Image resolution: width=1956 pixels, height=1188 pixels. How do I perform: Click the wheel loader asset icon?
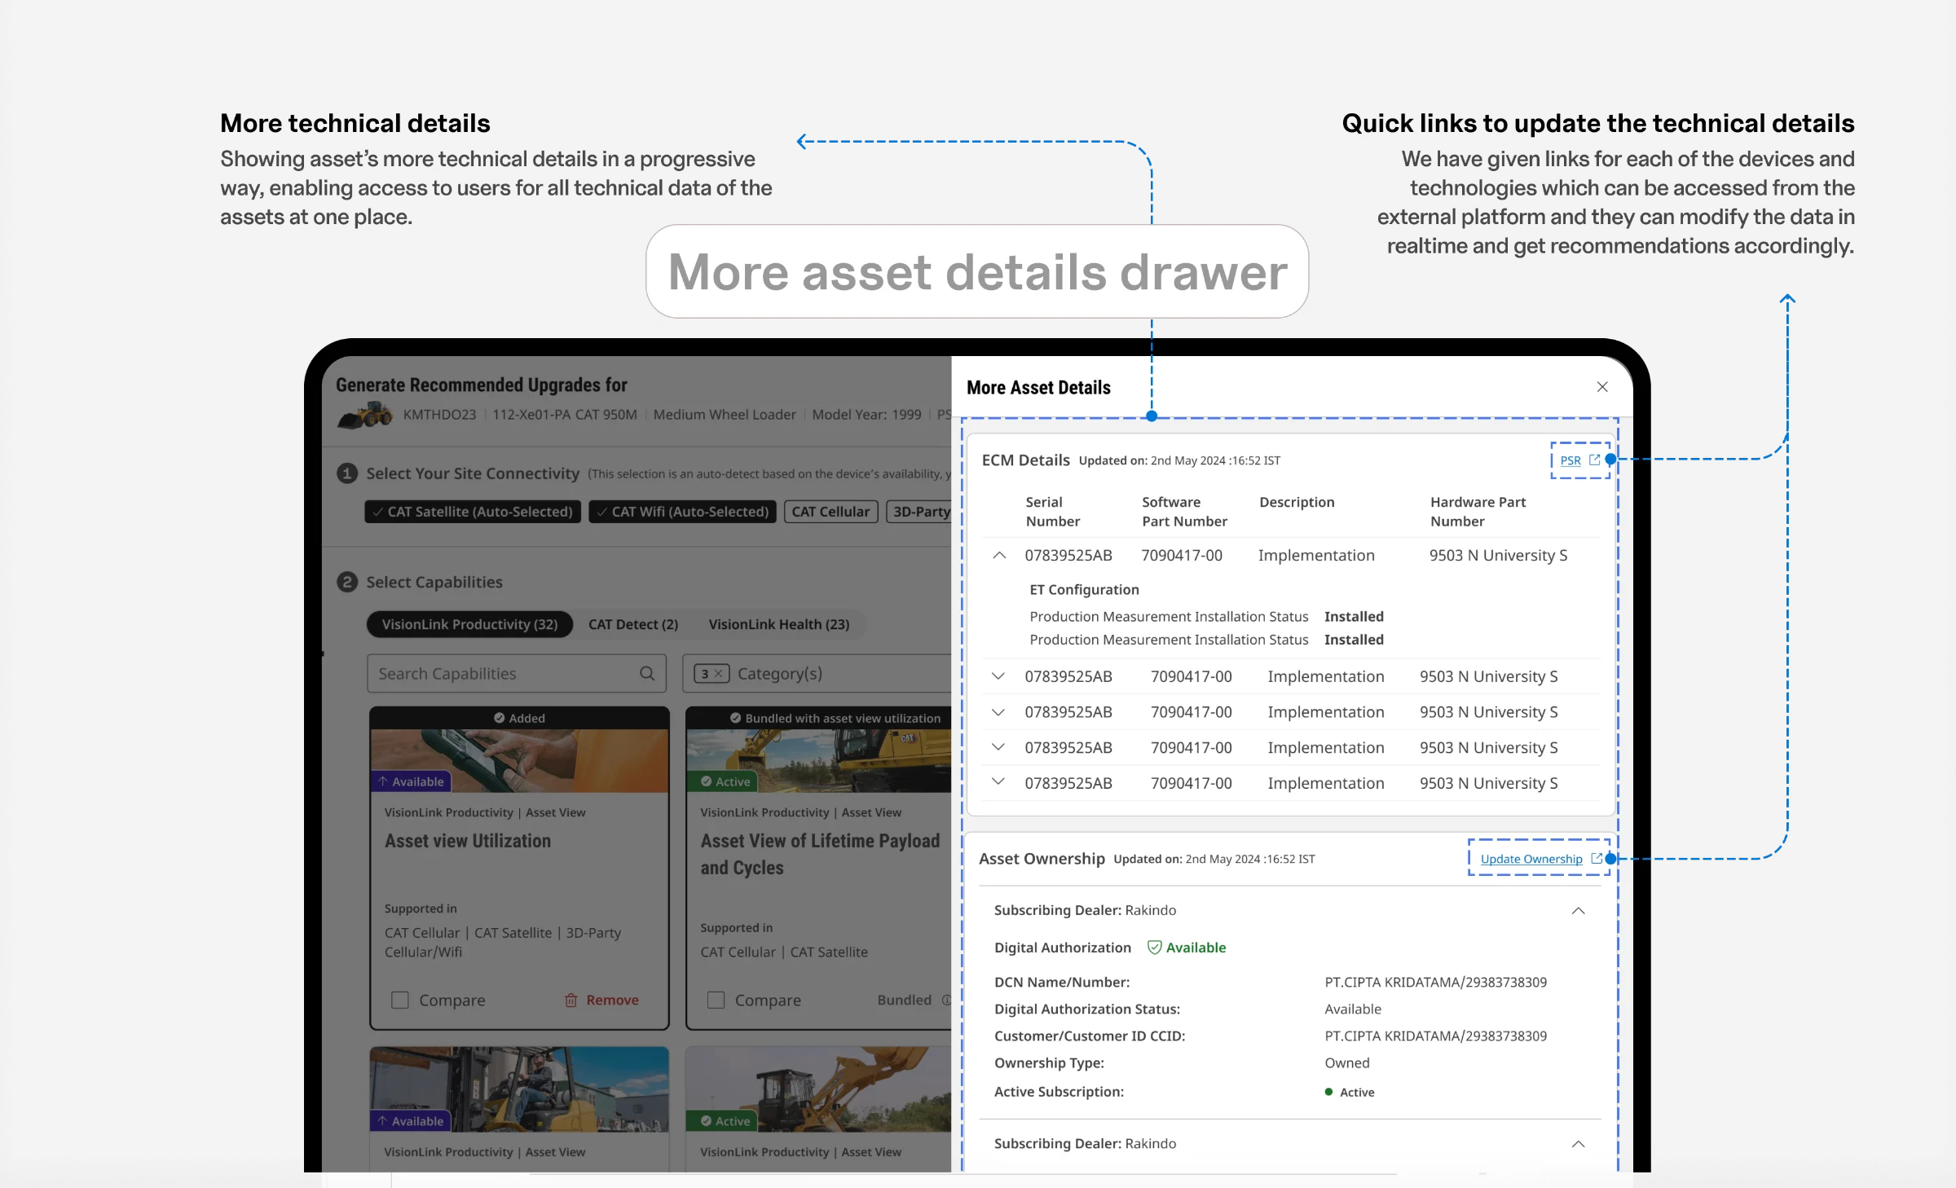[x=365, y=415]
